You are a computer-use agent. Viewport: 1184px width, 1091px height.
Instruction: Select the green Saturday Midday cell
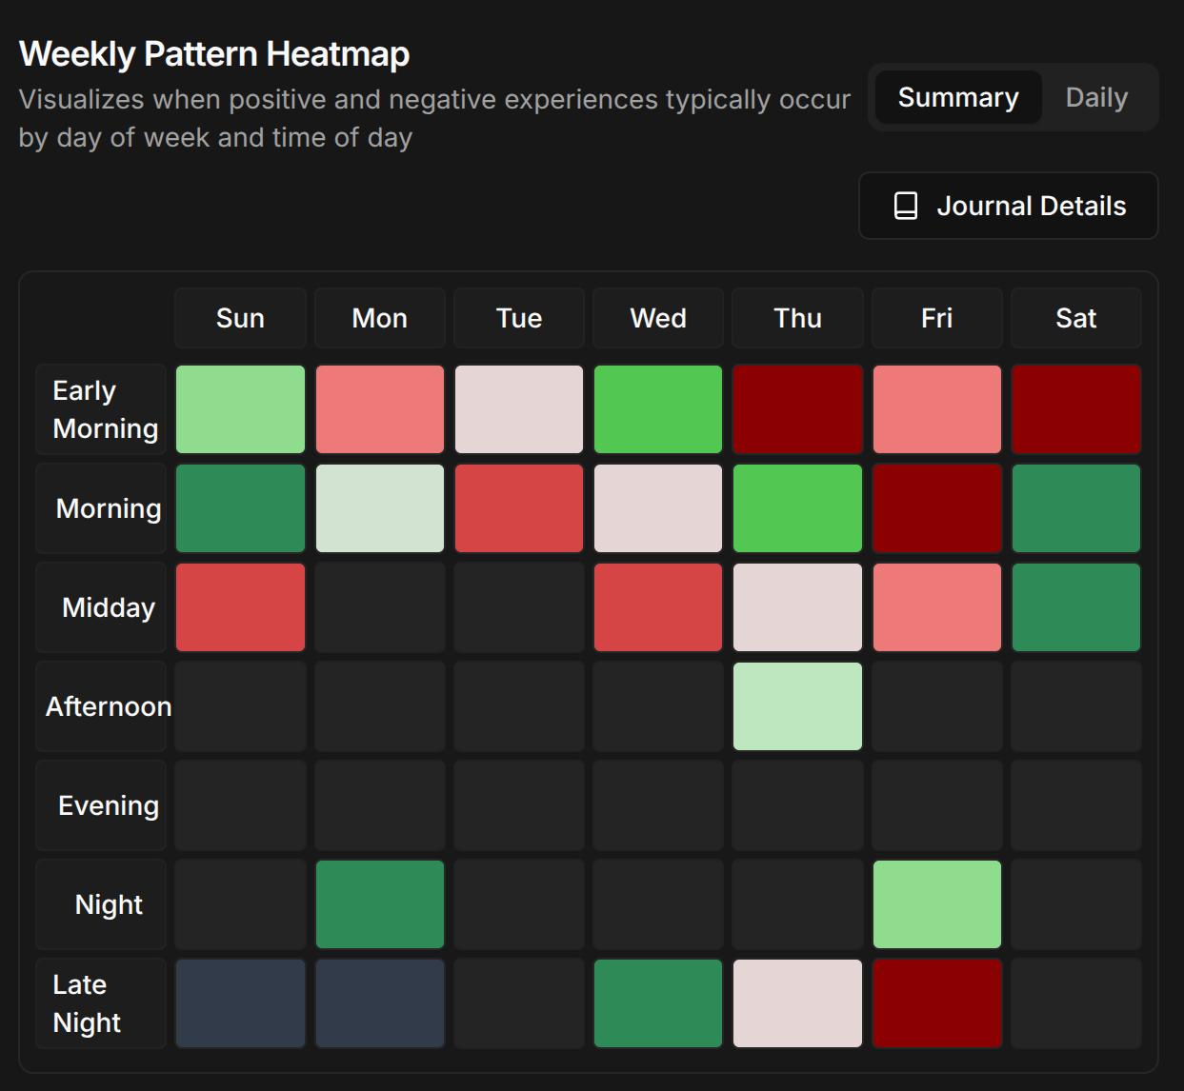coord(1075,606)
